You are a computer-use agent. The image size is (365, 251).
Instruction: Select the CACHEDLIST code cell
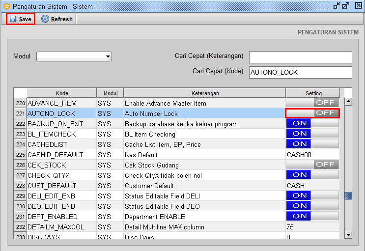point(61,144)
